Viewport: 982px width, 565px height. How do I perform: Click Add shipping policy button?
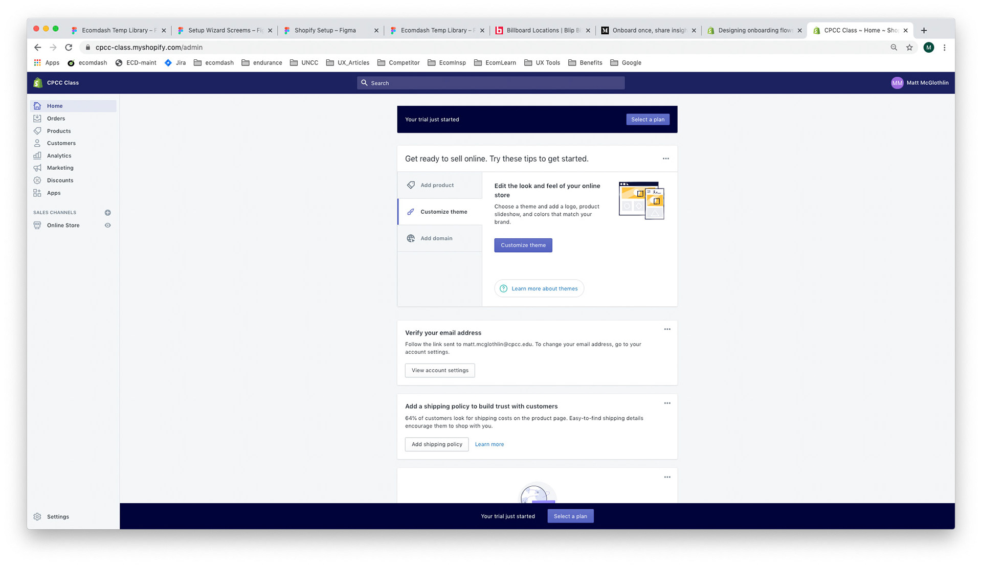click(436, 444)
